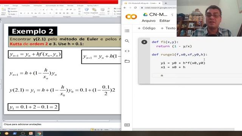242x136 pixels.
Task: Add a text cell with + Texto
Action: [x=168, y=28]
